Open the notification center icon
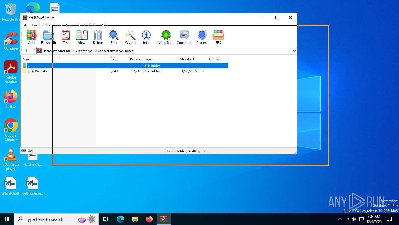Viewport: 399px width, 225px height. coord(389,219)
